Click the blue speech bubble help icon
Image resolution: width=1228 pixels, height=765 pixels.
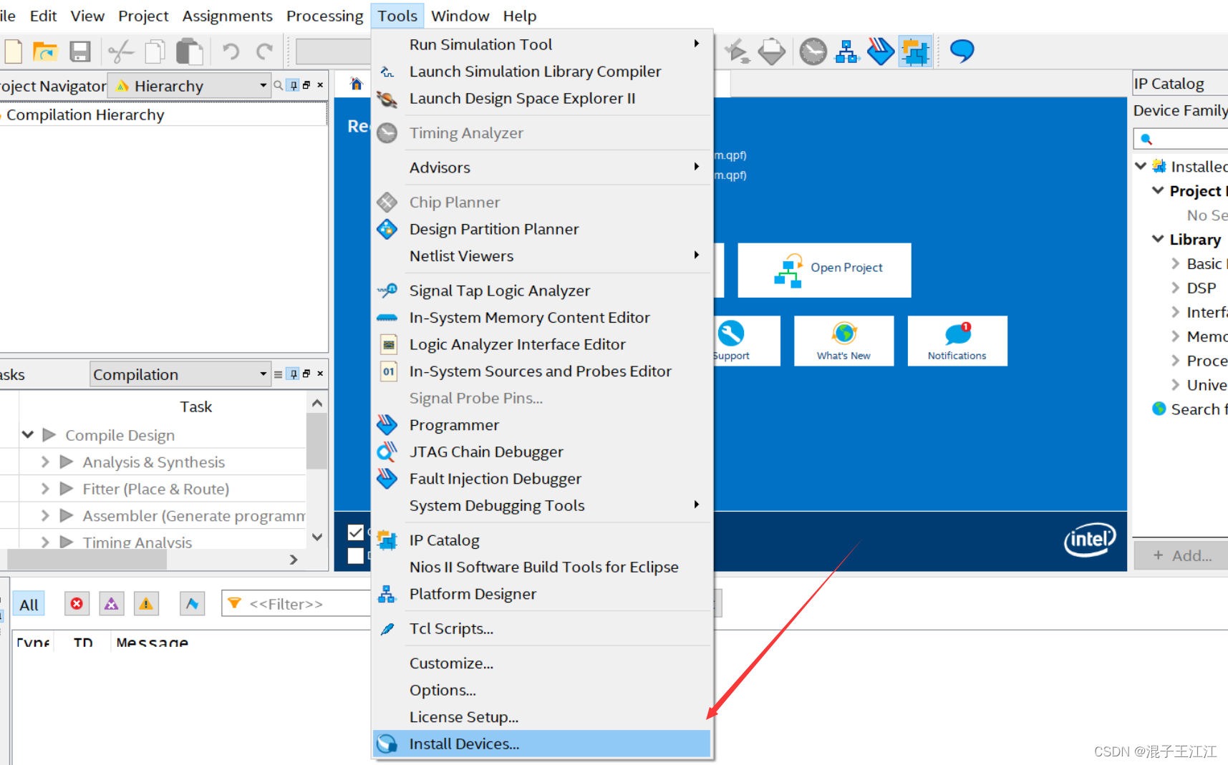click(962, 51)
